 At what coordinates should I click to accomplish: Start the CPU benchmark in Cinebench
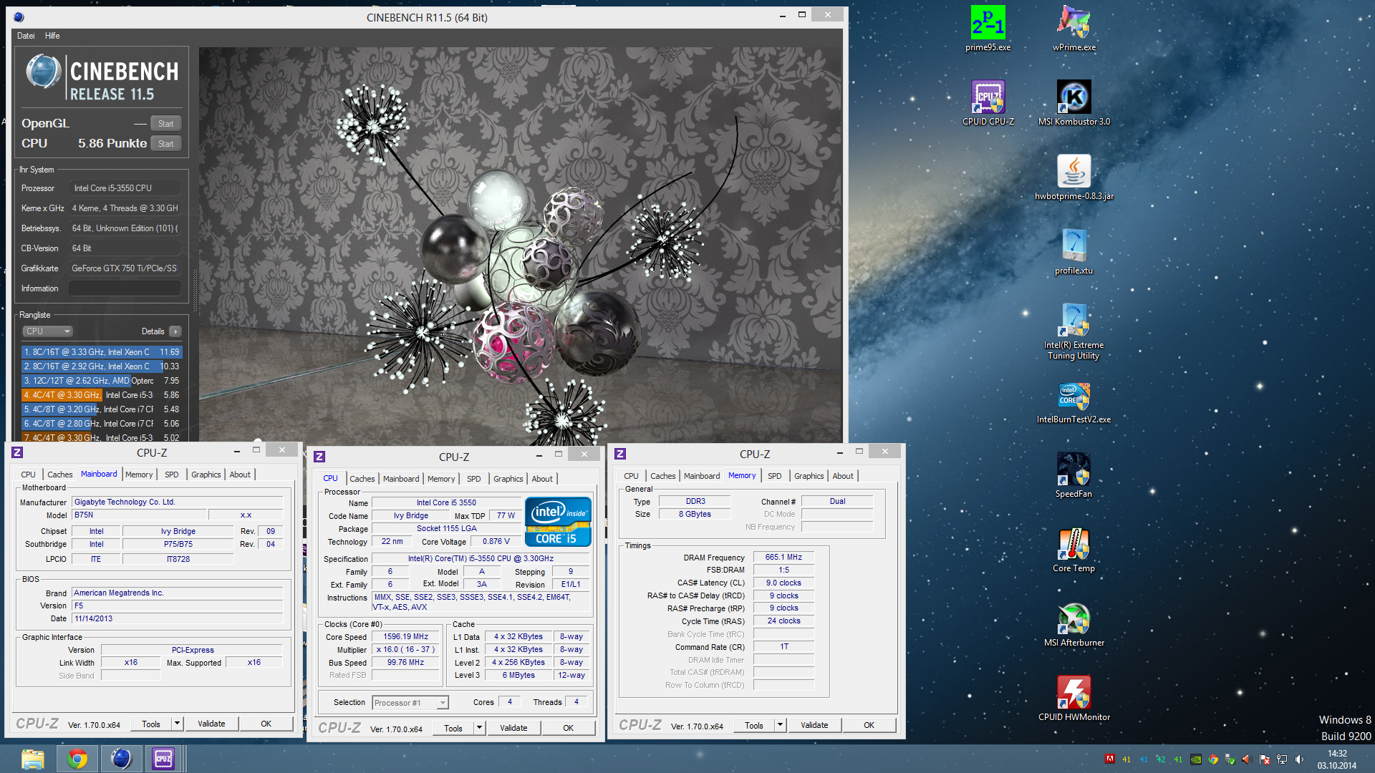tap(165, 144)
